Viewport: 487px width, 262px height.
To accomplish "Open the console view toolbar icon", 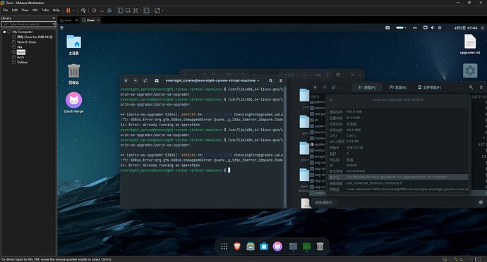I will pos(146,11).
